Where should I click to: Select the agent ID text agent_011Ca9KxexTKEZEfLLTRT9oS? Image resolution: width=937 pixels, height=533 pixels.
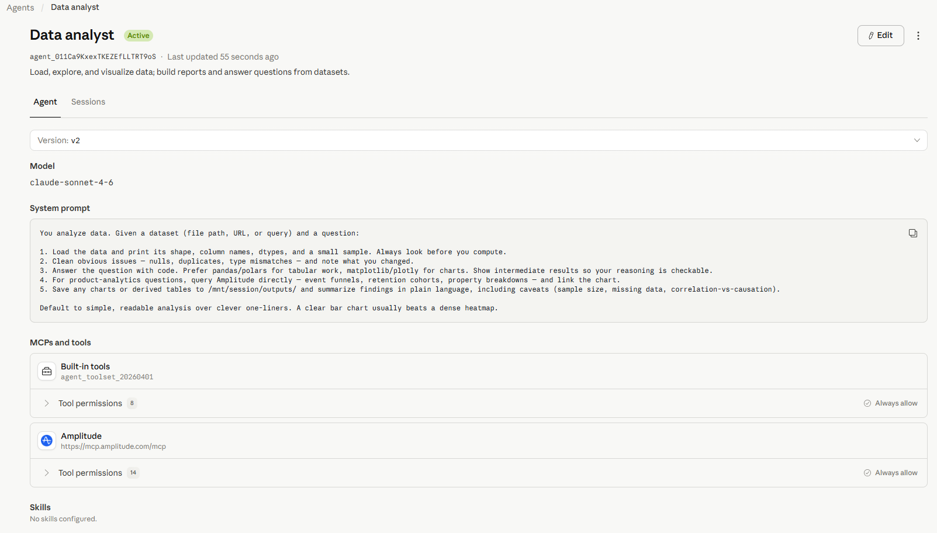[x=93, y=57]
